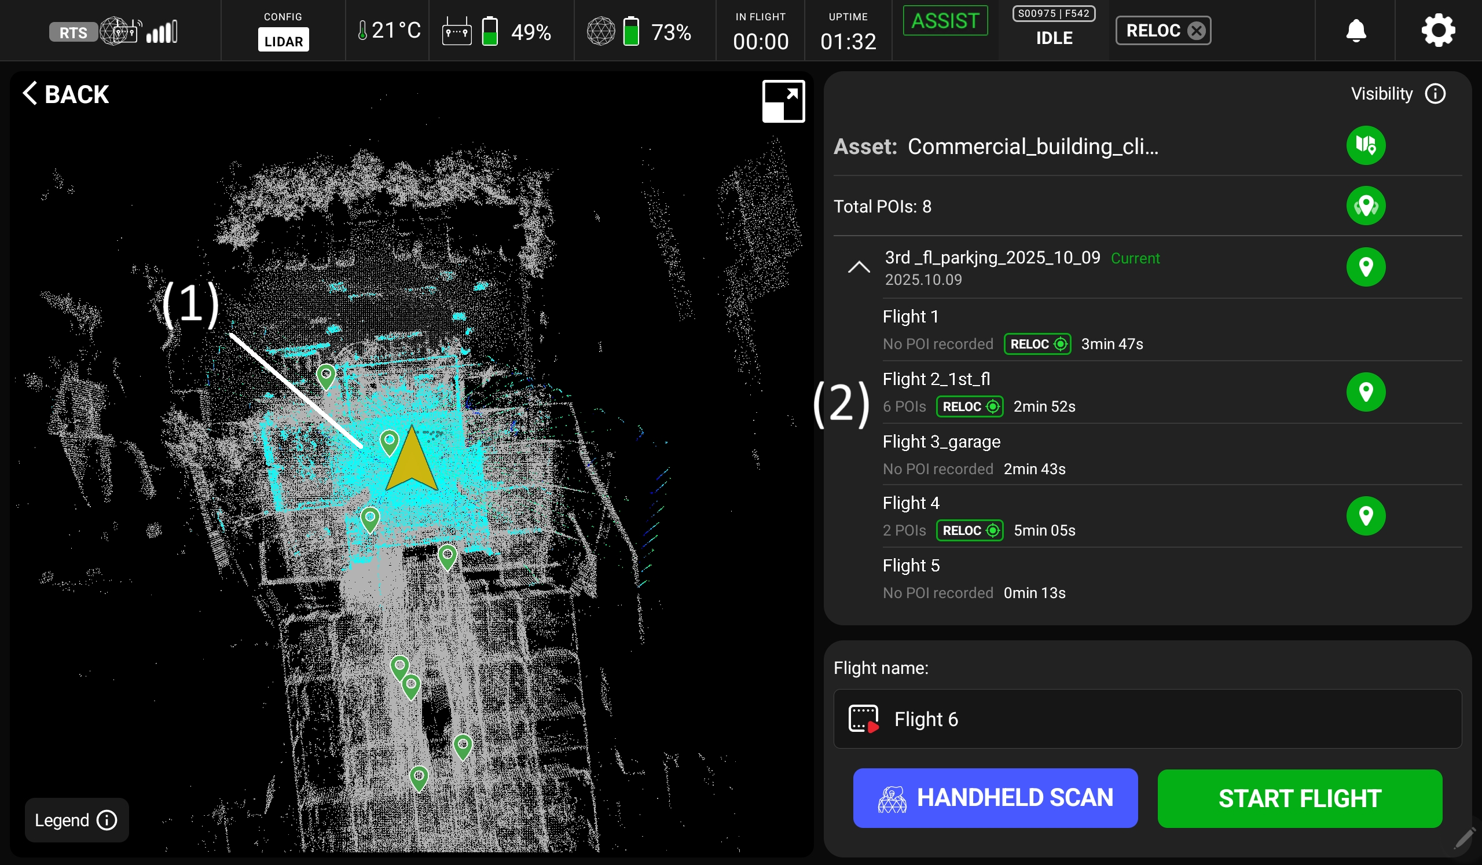Click the flight recording icon in name field

tap(863, 719)
